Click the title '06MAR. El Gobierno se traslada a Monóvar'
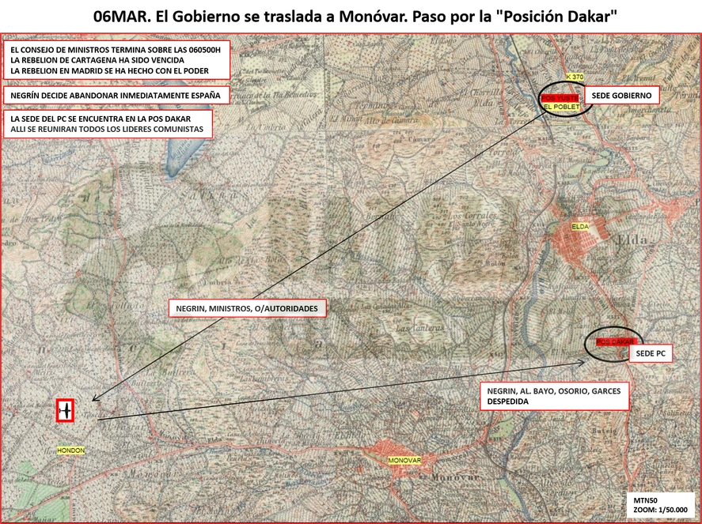This screenshot has height=524, width=702. [x=249, y=17]
